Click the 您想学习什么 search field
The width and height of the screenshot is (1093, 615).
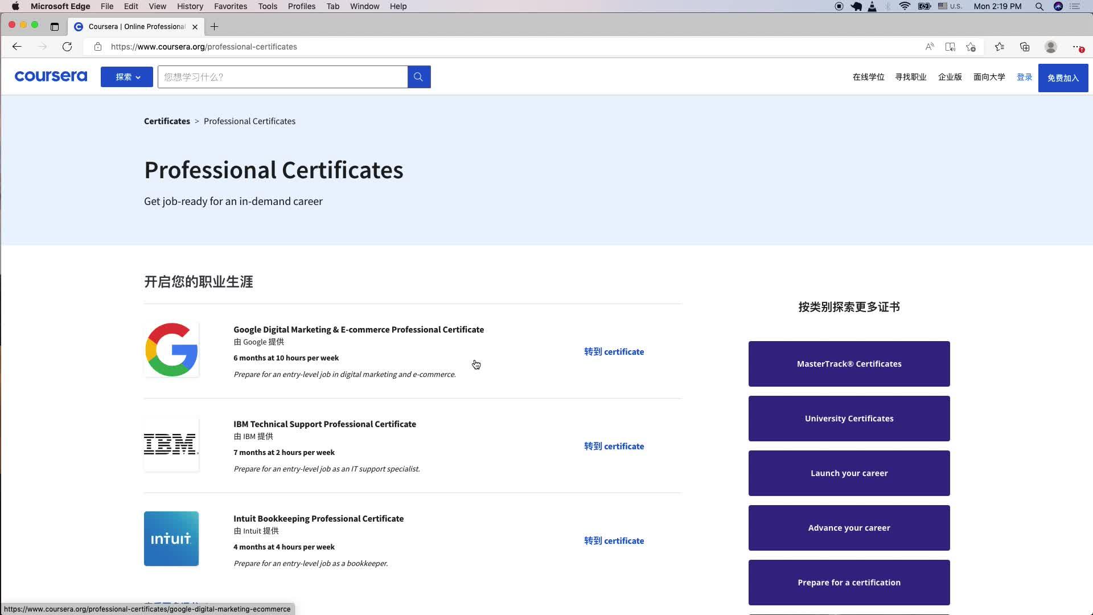click(x=283, y=77)
